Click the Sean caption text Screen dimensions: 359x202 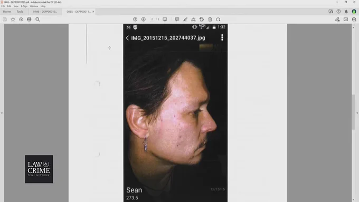[x=134, y=190]
